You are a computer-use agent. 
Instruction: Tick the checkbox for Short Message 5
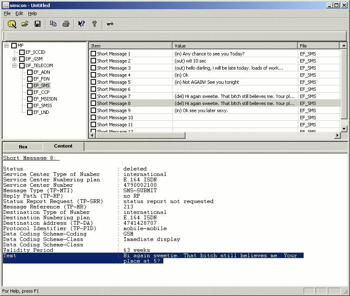tap(93, 82)
